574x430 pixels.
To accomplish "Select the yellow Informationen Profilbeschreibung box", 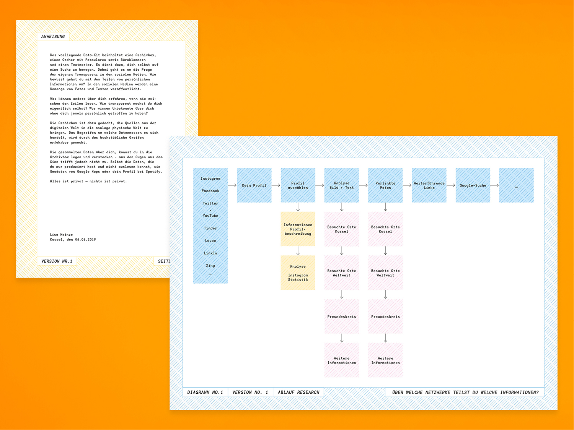I will point(298,229).
